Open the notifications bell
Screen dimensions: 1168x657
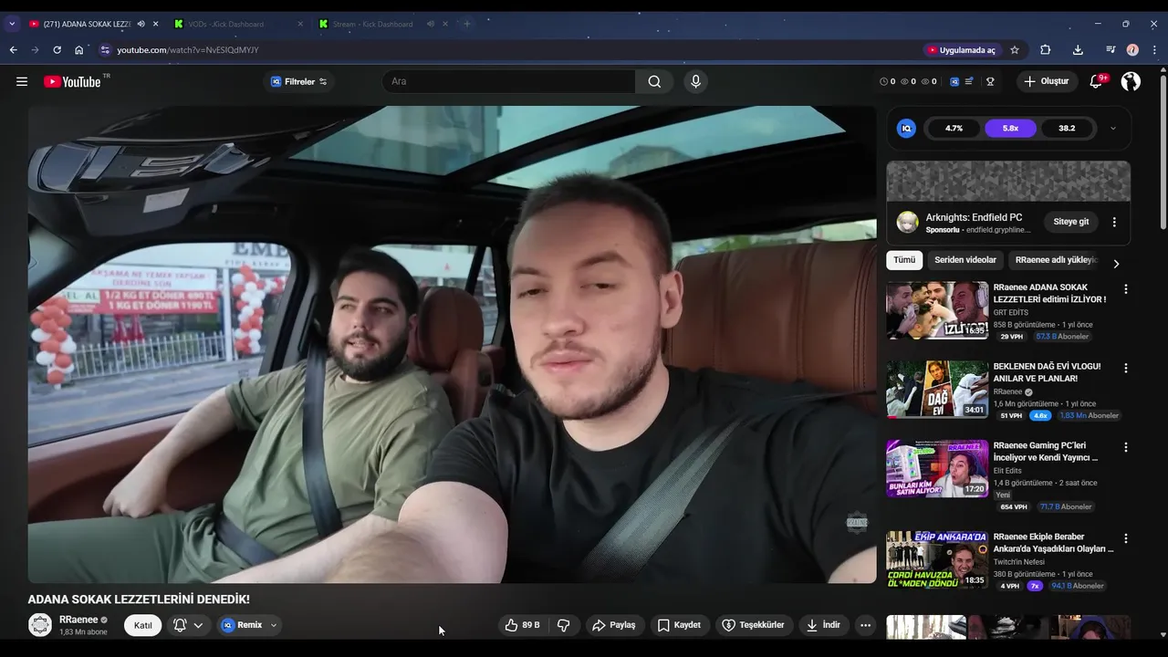(1097, 81)
